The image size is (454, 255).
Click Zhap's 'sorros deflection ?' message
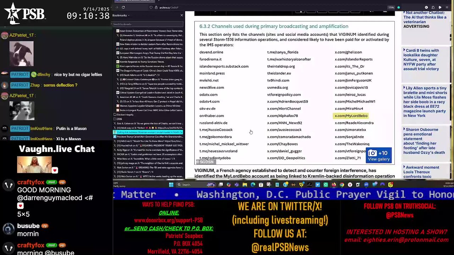[61, 85]
